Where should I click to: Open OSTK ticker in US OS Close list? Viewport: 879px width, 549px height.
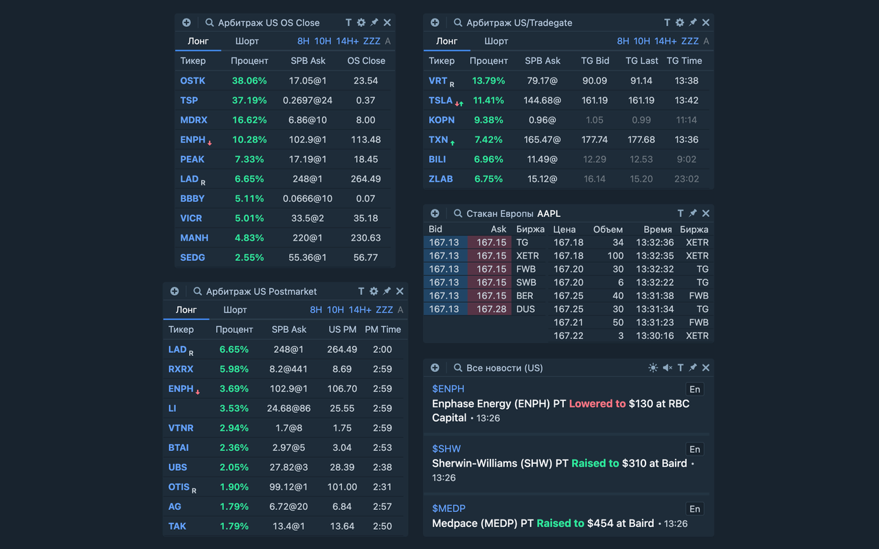pos(192,81)
